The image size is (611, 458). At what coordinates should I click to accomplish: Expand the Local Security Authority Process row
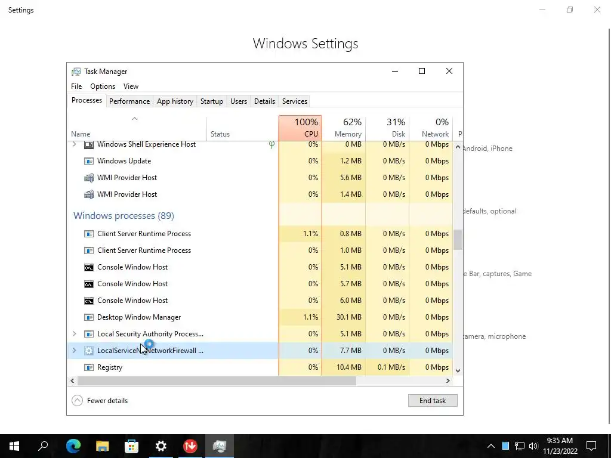point(74,334)
